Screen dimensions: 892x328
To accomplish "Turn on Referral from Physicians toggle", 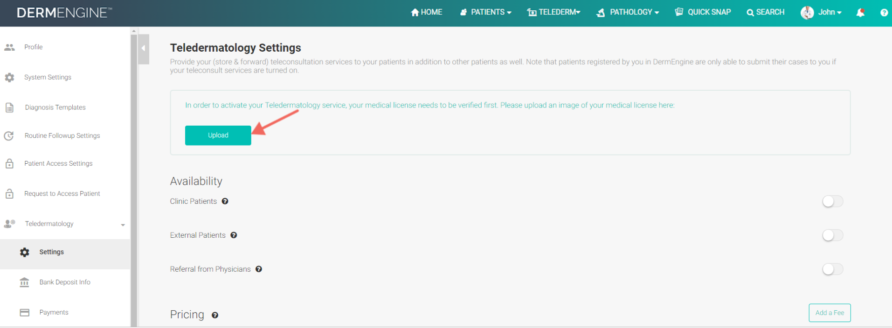I will [x=832, y=269].
